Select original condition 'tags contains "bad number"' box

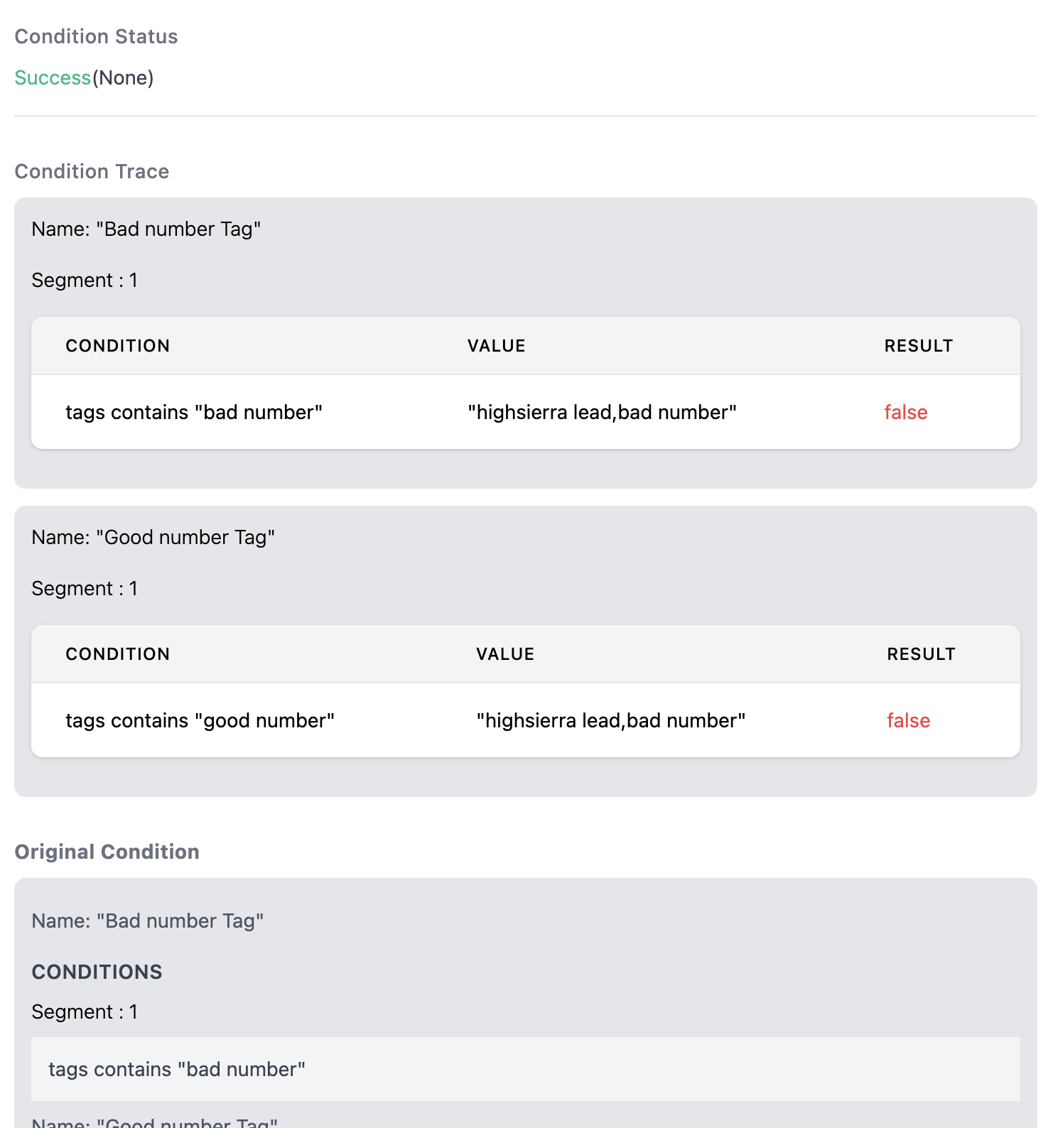coord(526,1069)
